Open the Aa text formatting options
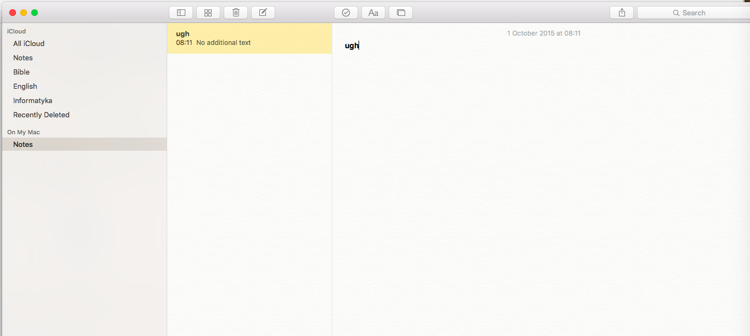This screenshot has width=750, height=336. tap(373, 12)
